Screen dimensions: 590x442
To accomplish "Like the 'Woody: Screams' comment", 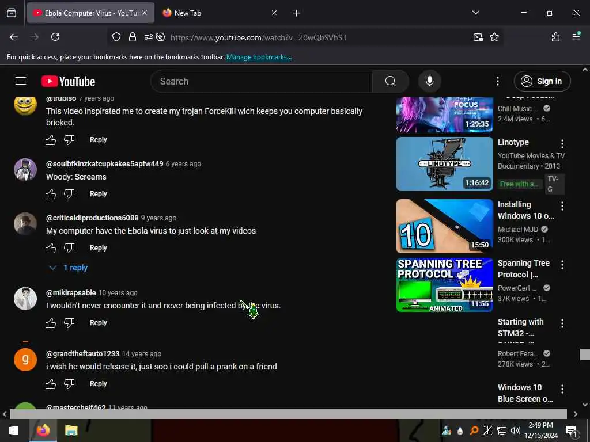I will click(x=51, y=195).
